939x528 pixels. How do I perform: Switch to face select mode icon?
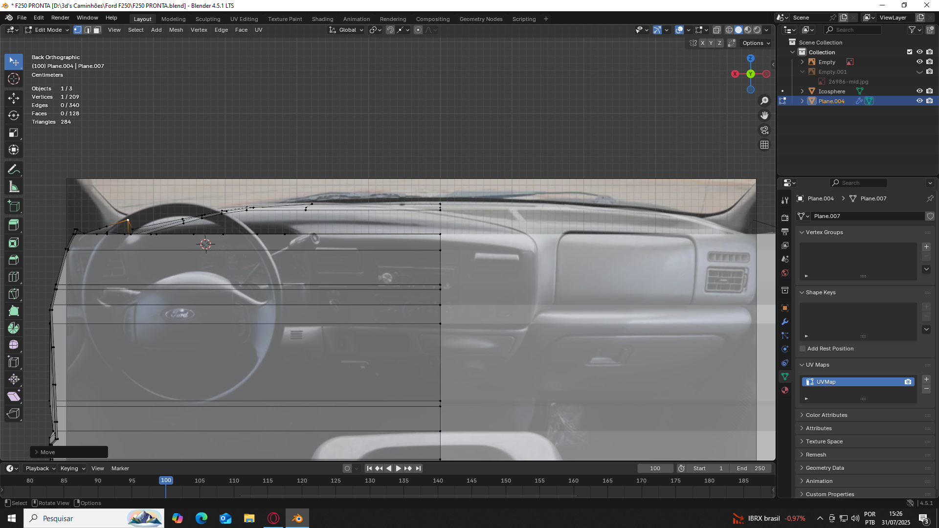[97, 30]
